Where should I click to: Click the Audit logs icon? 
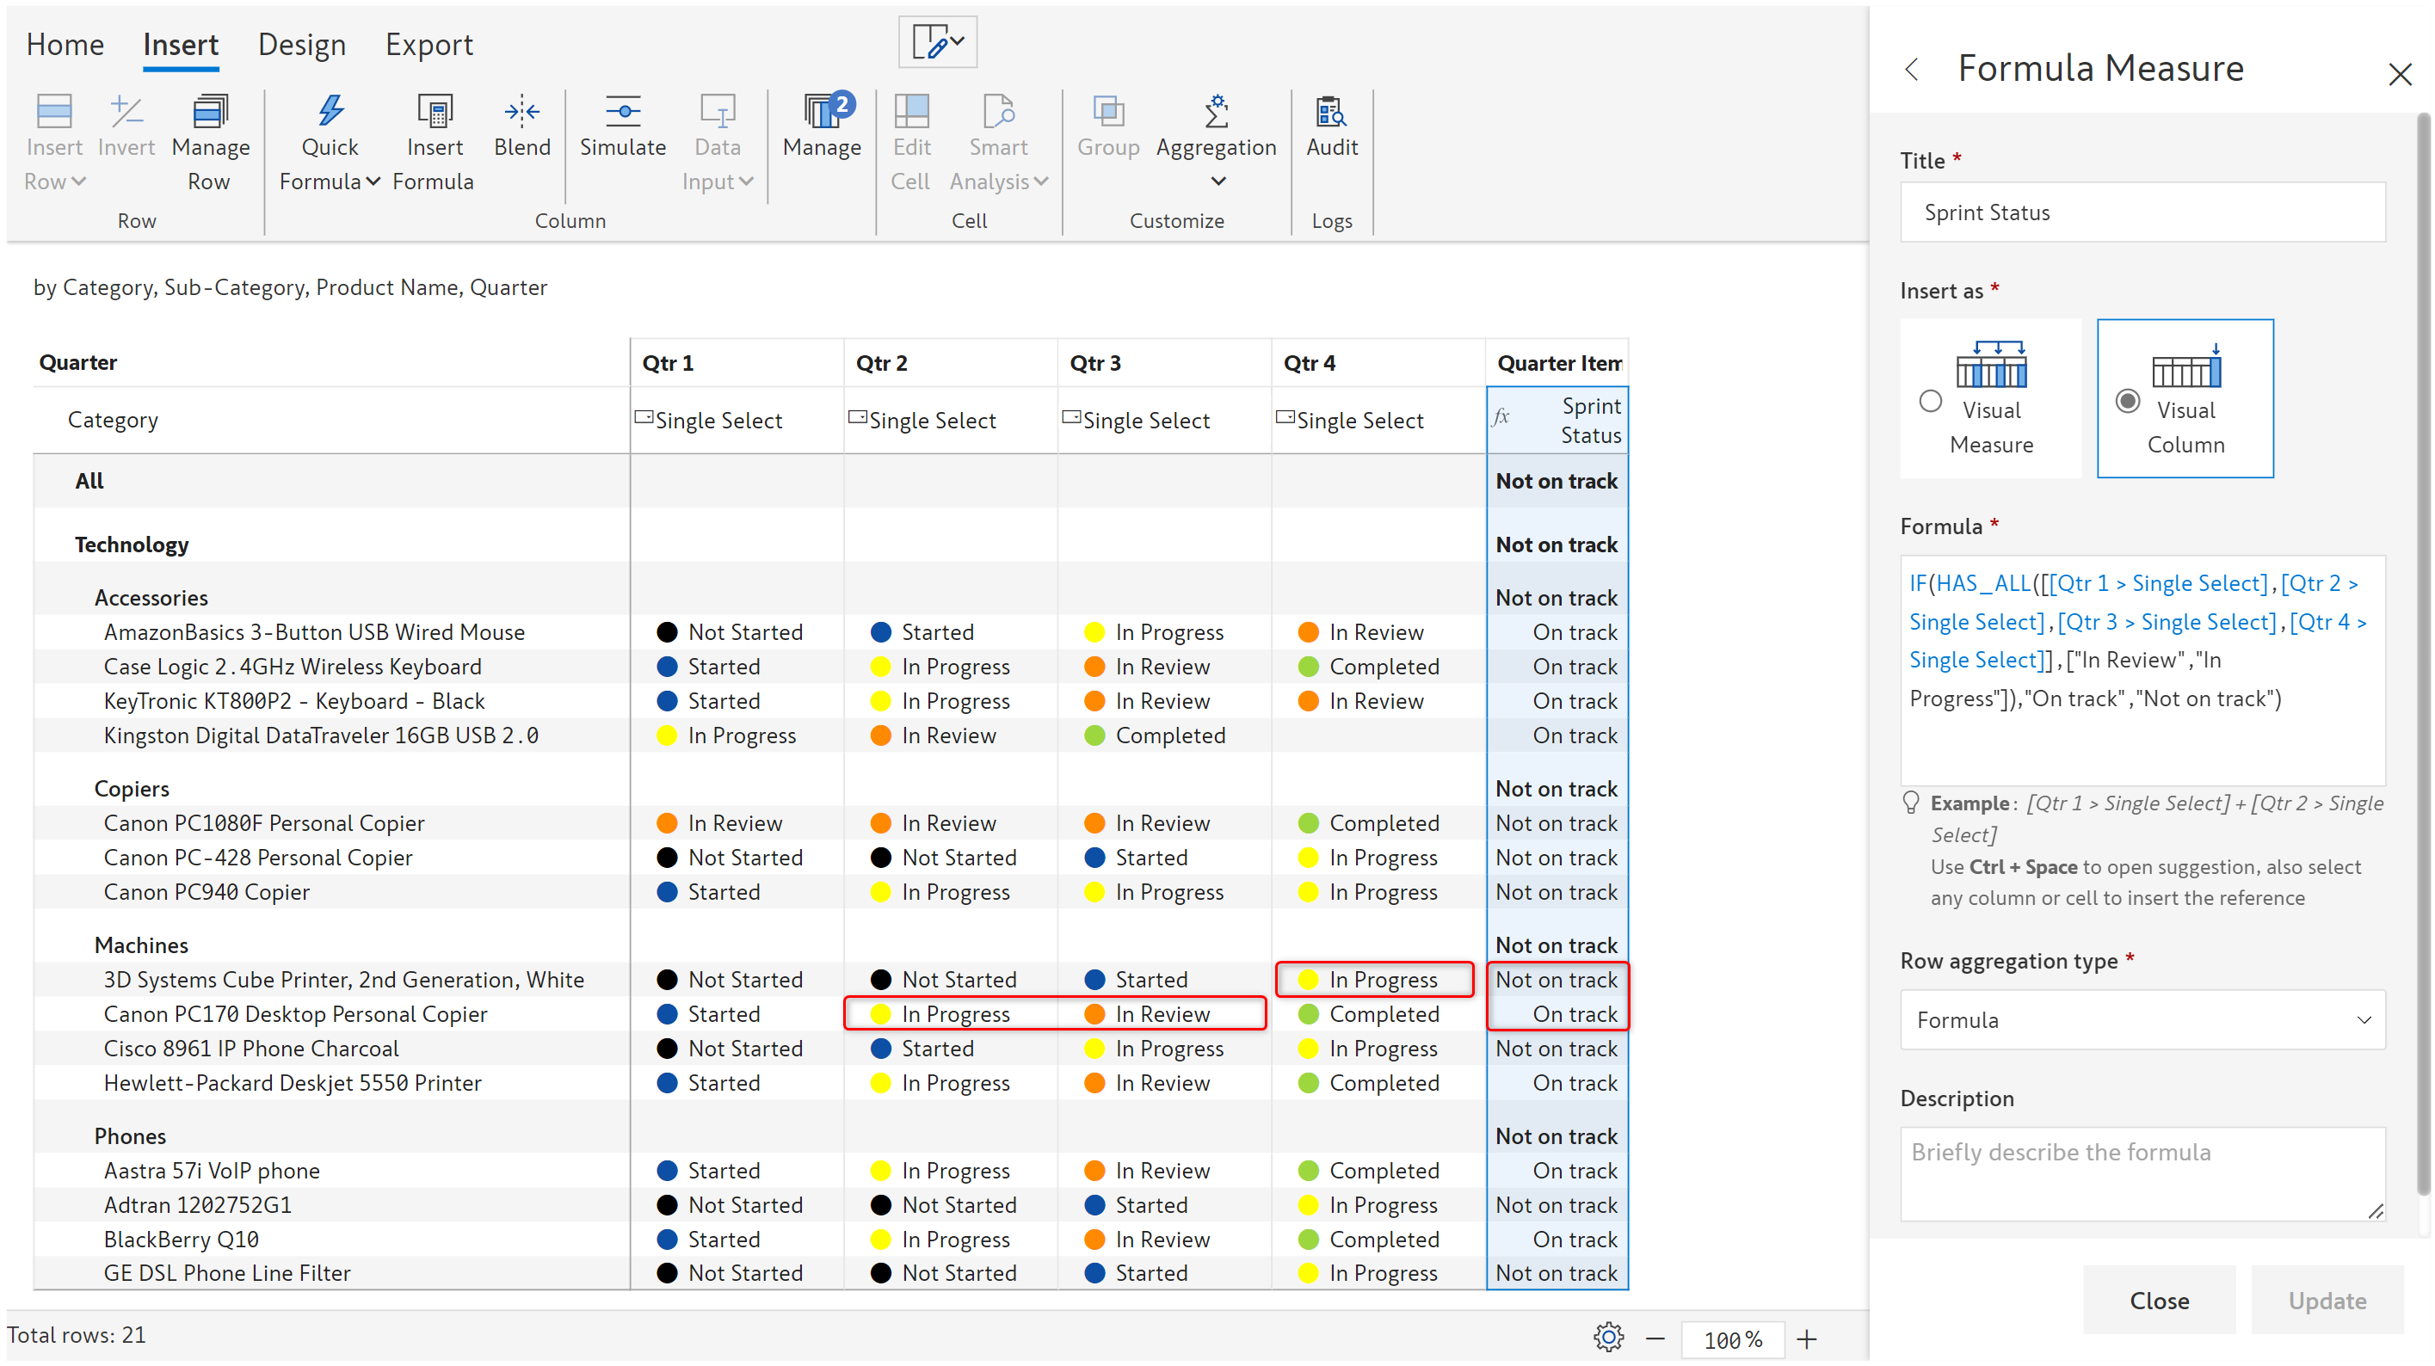pos(1331,112)
